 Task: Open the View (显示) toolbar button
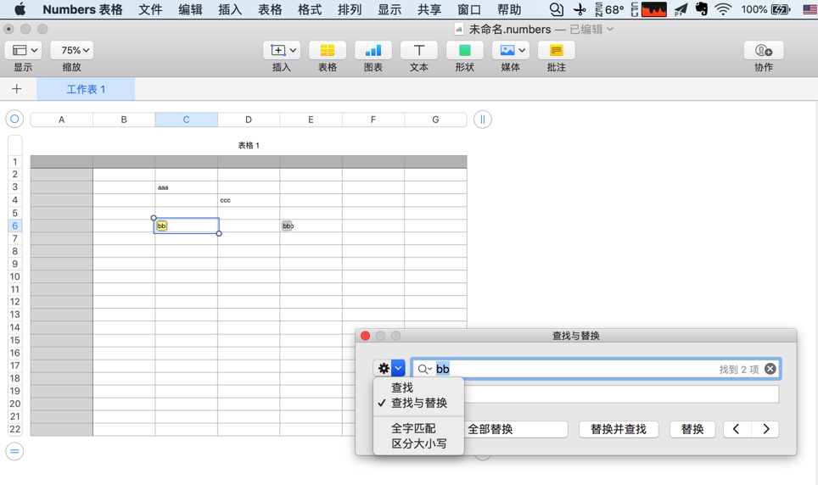coord(23,50)
